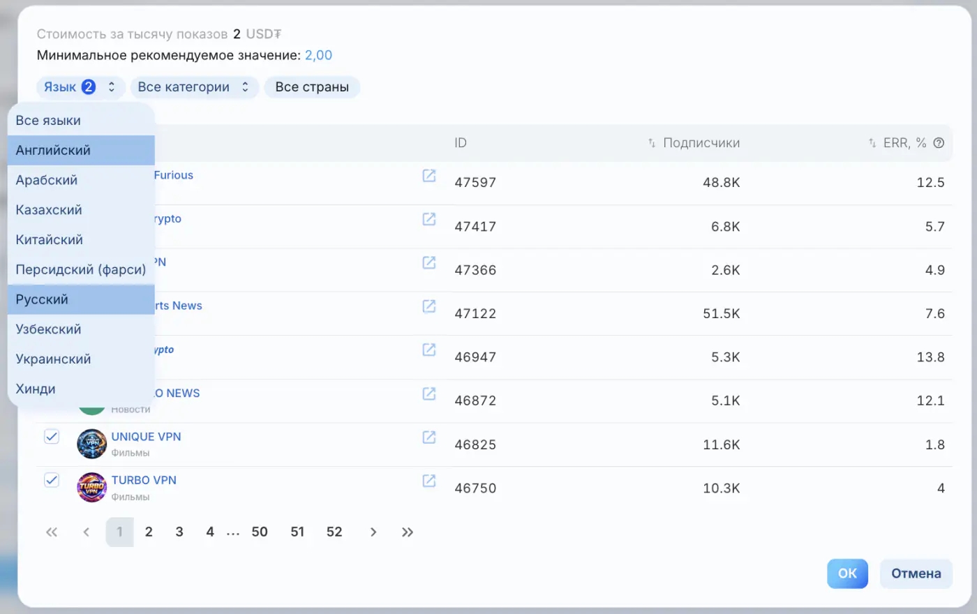Deselect Русский in language list
This screenshot has width=977, height=614.
81,299
